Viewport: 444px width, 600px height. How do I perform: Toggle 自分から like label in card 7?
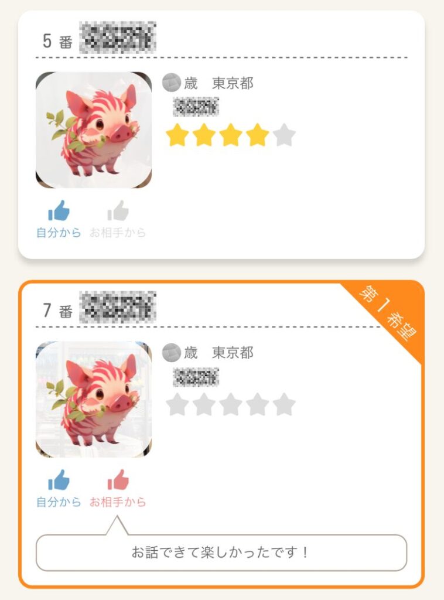[59, 502]
